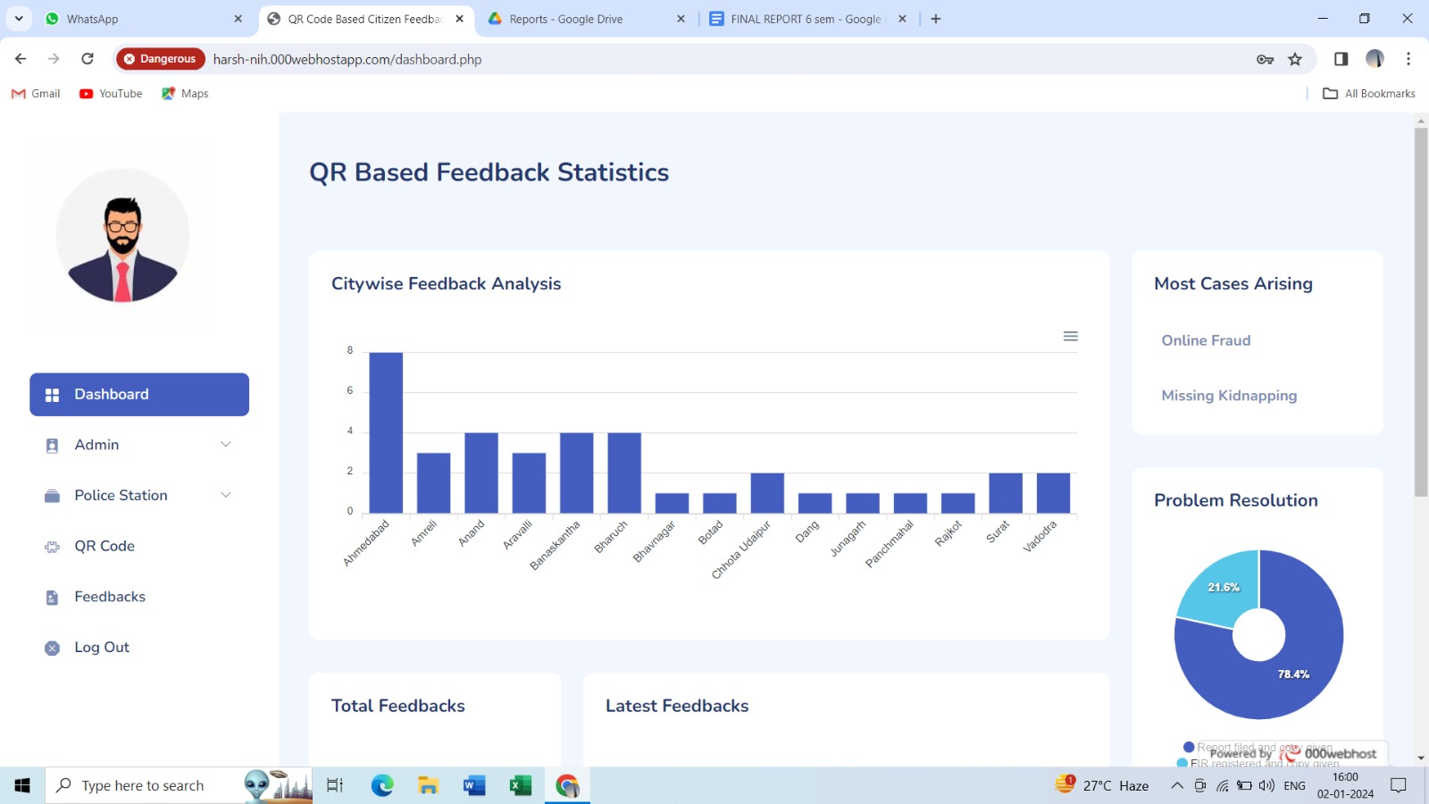Image resolution: width=1429 pixels, height=804 pixels.
Task: Click the dark blue legend marker
Action: pyautogui.click(x=1189, y=747)
